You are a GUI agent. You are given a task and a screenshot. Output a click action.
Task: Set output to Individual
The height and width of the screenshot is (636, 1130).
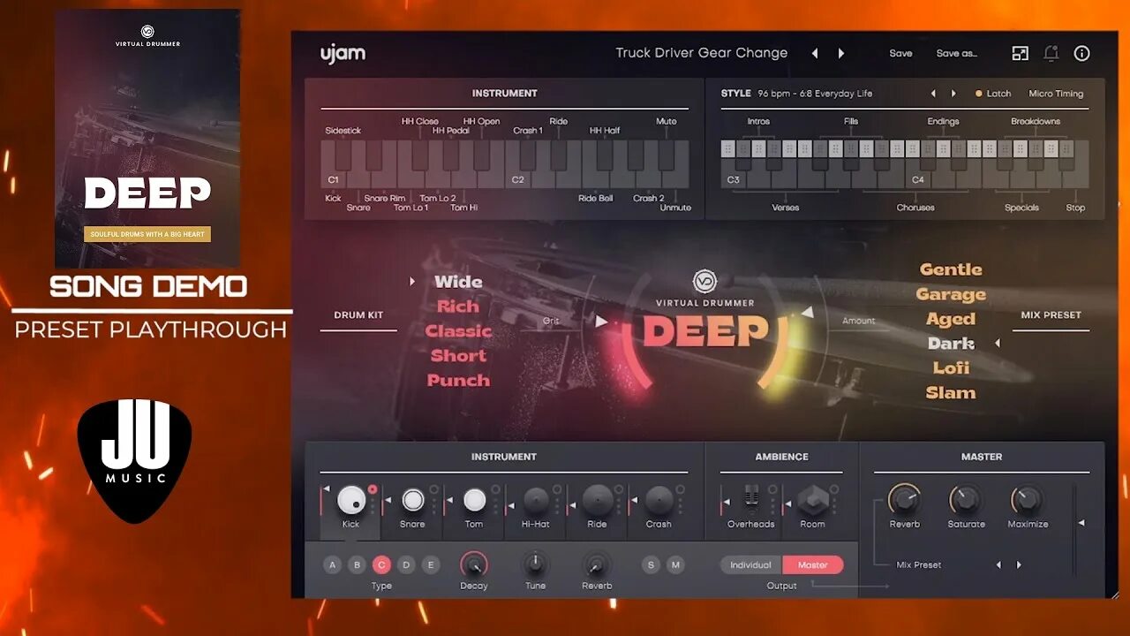pos(751,565)
